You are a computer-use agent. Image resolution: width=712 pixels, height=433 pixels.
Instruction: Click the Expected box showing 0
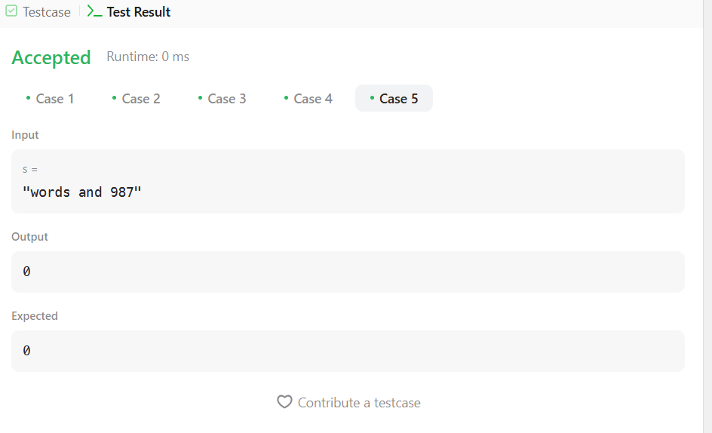point(348,352)
